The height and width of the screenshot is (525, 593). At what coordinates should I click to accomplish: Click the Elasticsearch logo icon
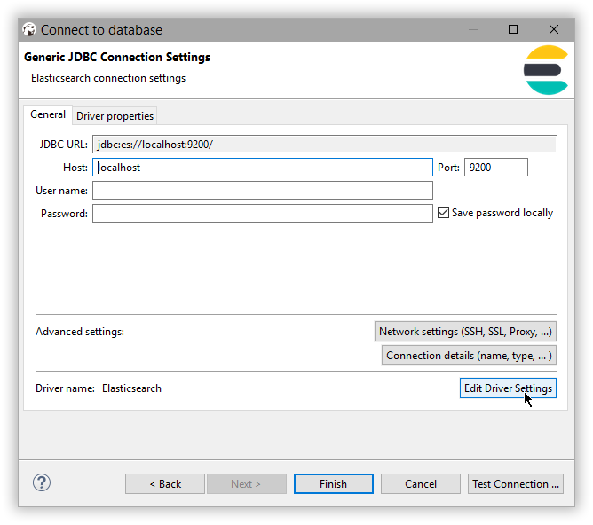pyautogui.click(x=546, y=70)
